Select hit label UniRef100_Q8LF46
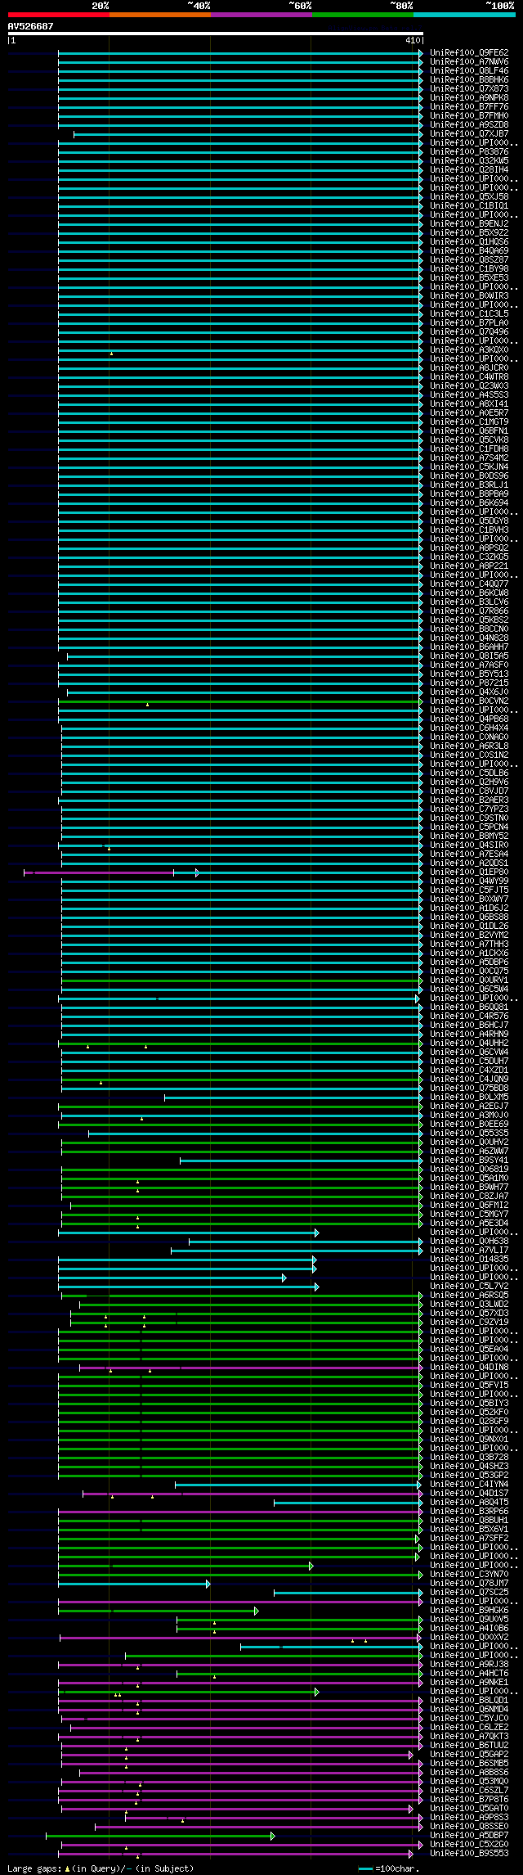Viewport: 523px width, 1875px height. point(469,71)
